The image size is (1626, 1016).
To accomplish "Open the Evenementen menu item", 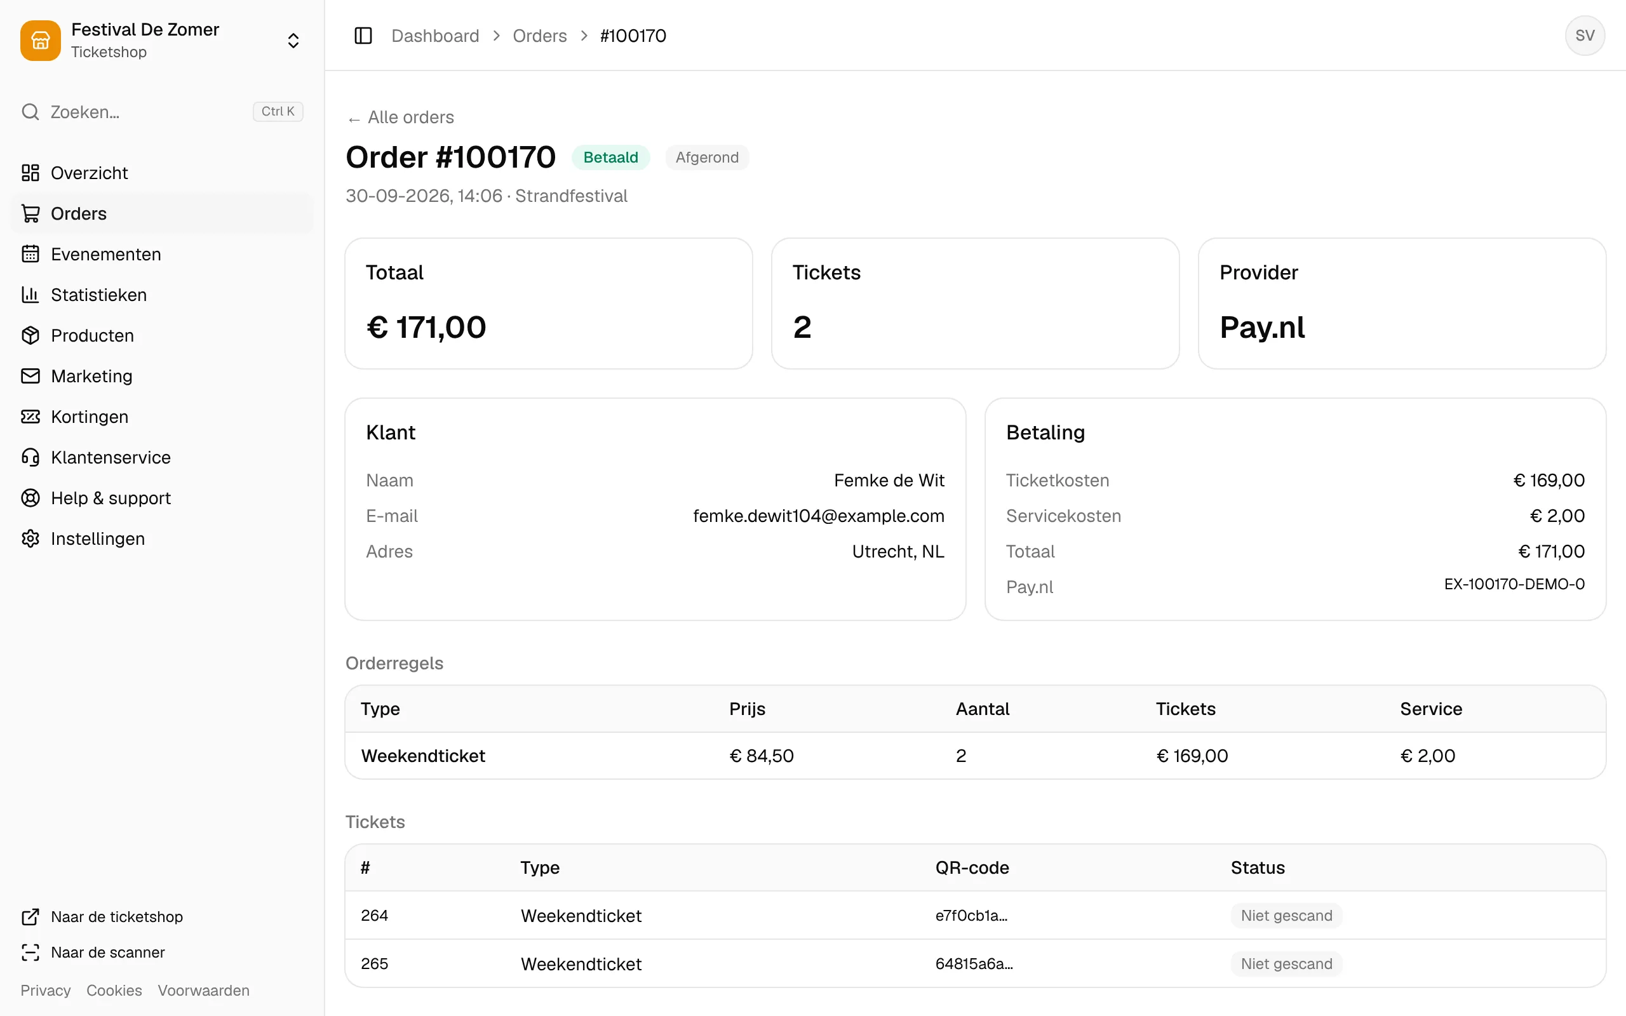I will coord(162,254).
